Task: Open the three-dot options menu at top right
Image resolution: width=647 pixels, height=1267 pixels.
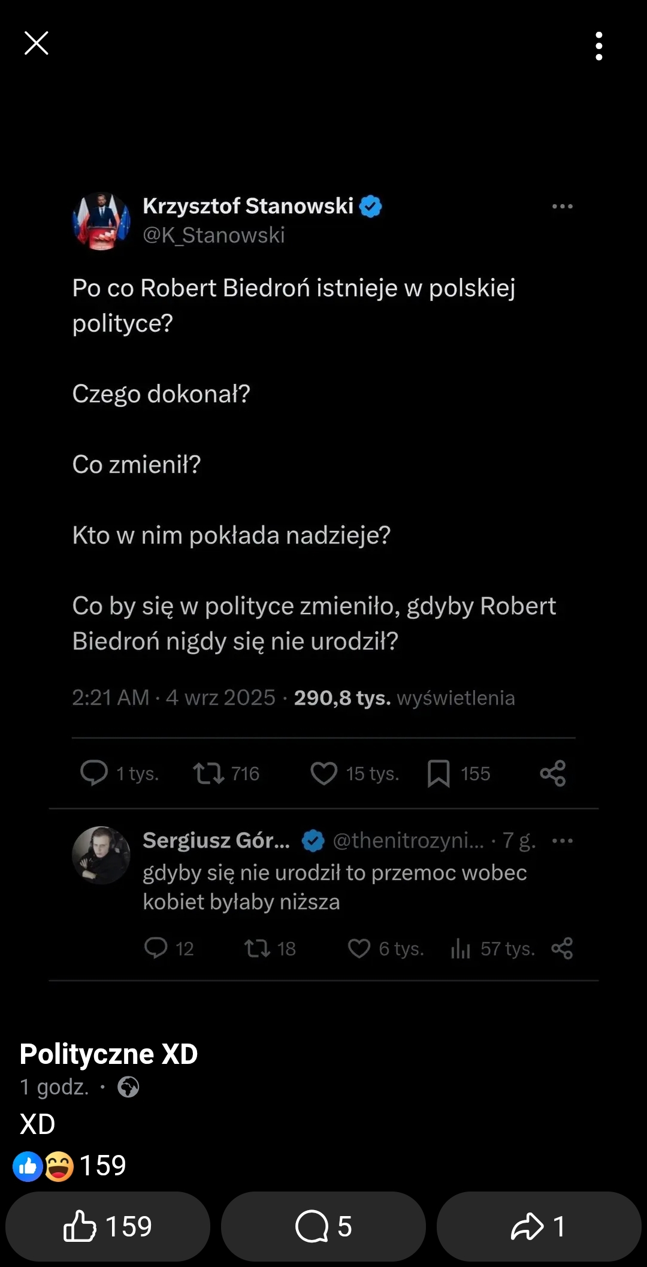Action: [598, 46]
